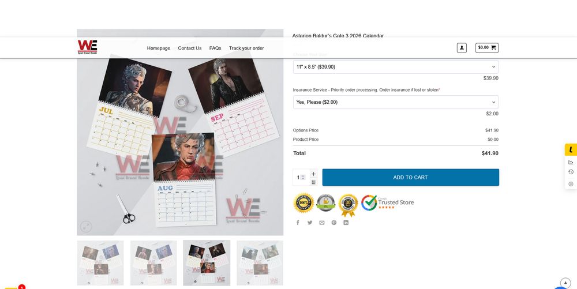
Task: Go to Homepage menu item
Action: (159, 48)
